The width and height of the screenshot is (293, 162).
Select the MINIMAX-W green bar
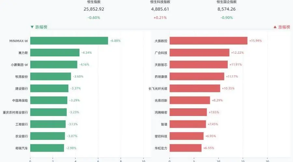69,41
